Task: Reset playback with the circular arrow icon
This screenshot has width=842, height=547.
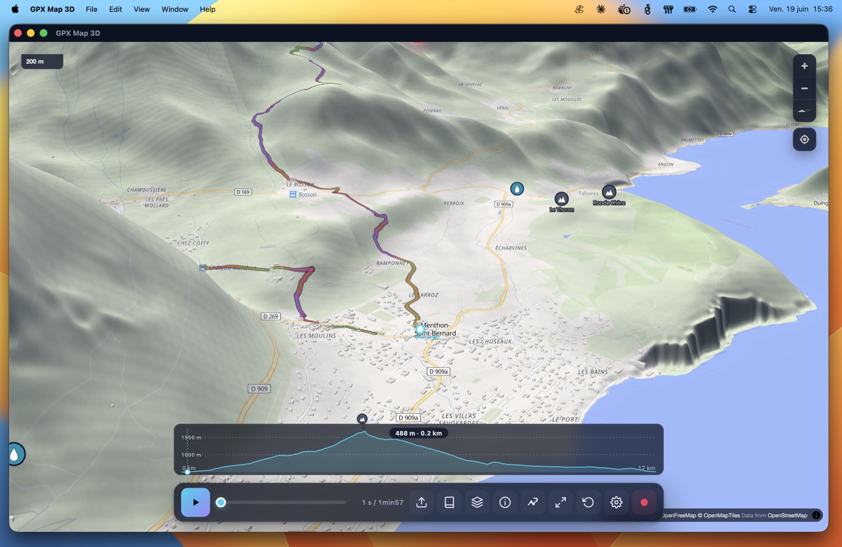Action: [588, 502]
